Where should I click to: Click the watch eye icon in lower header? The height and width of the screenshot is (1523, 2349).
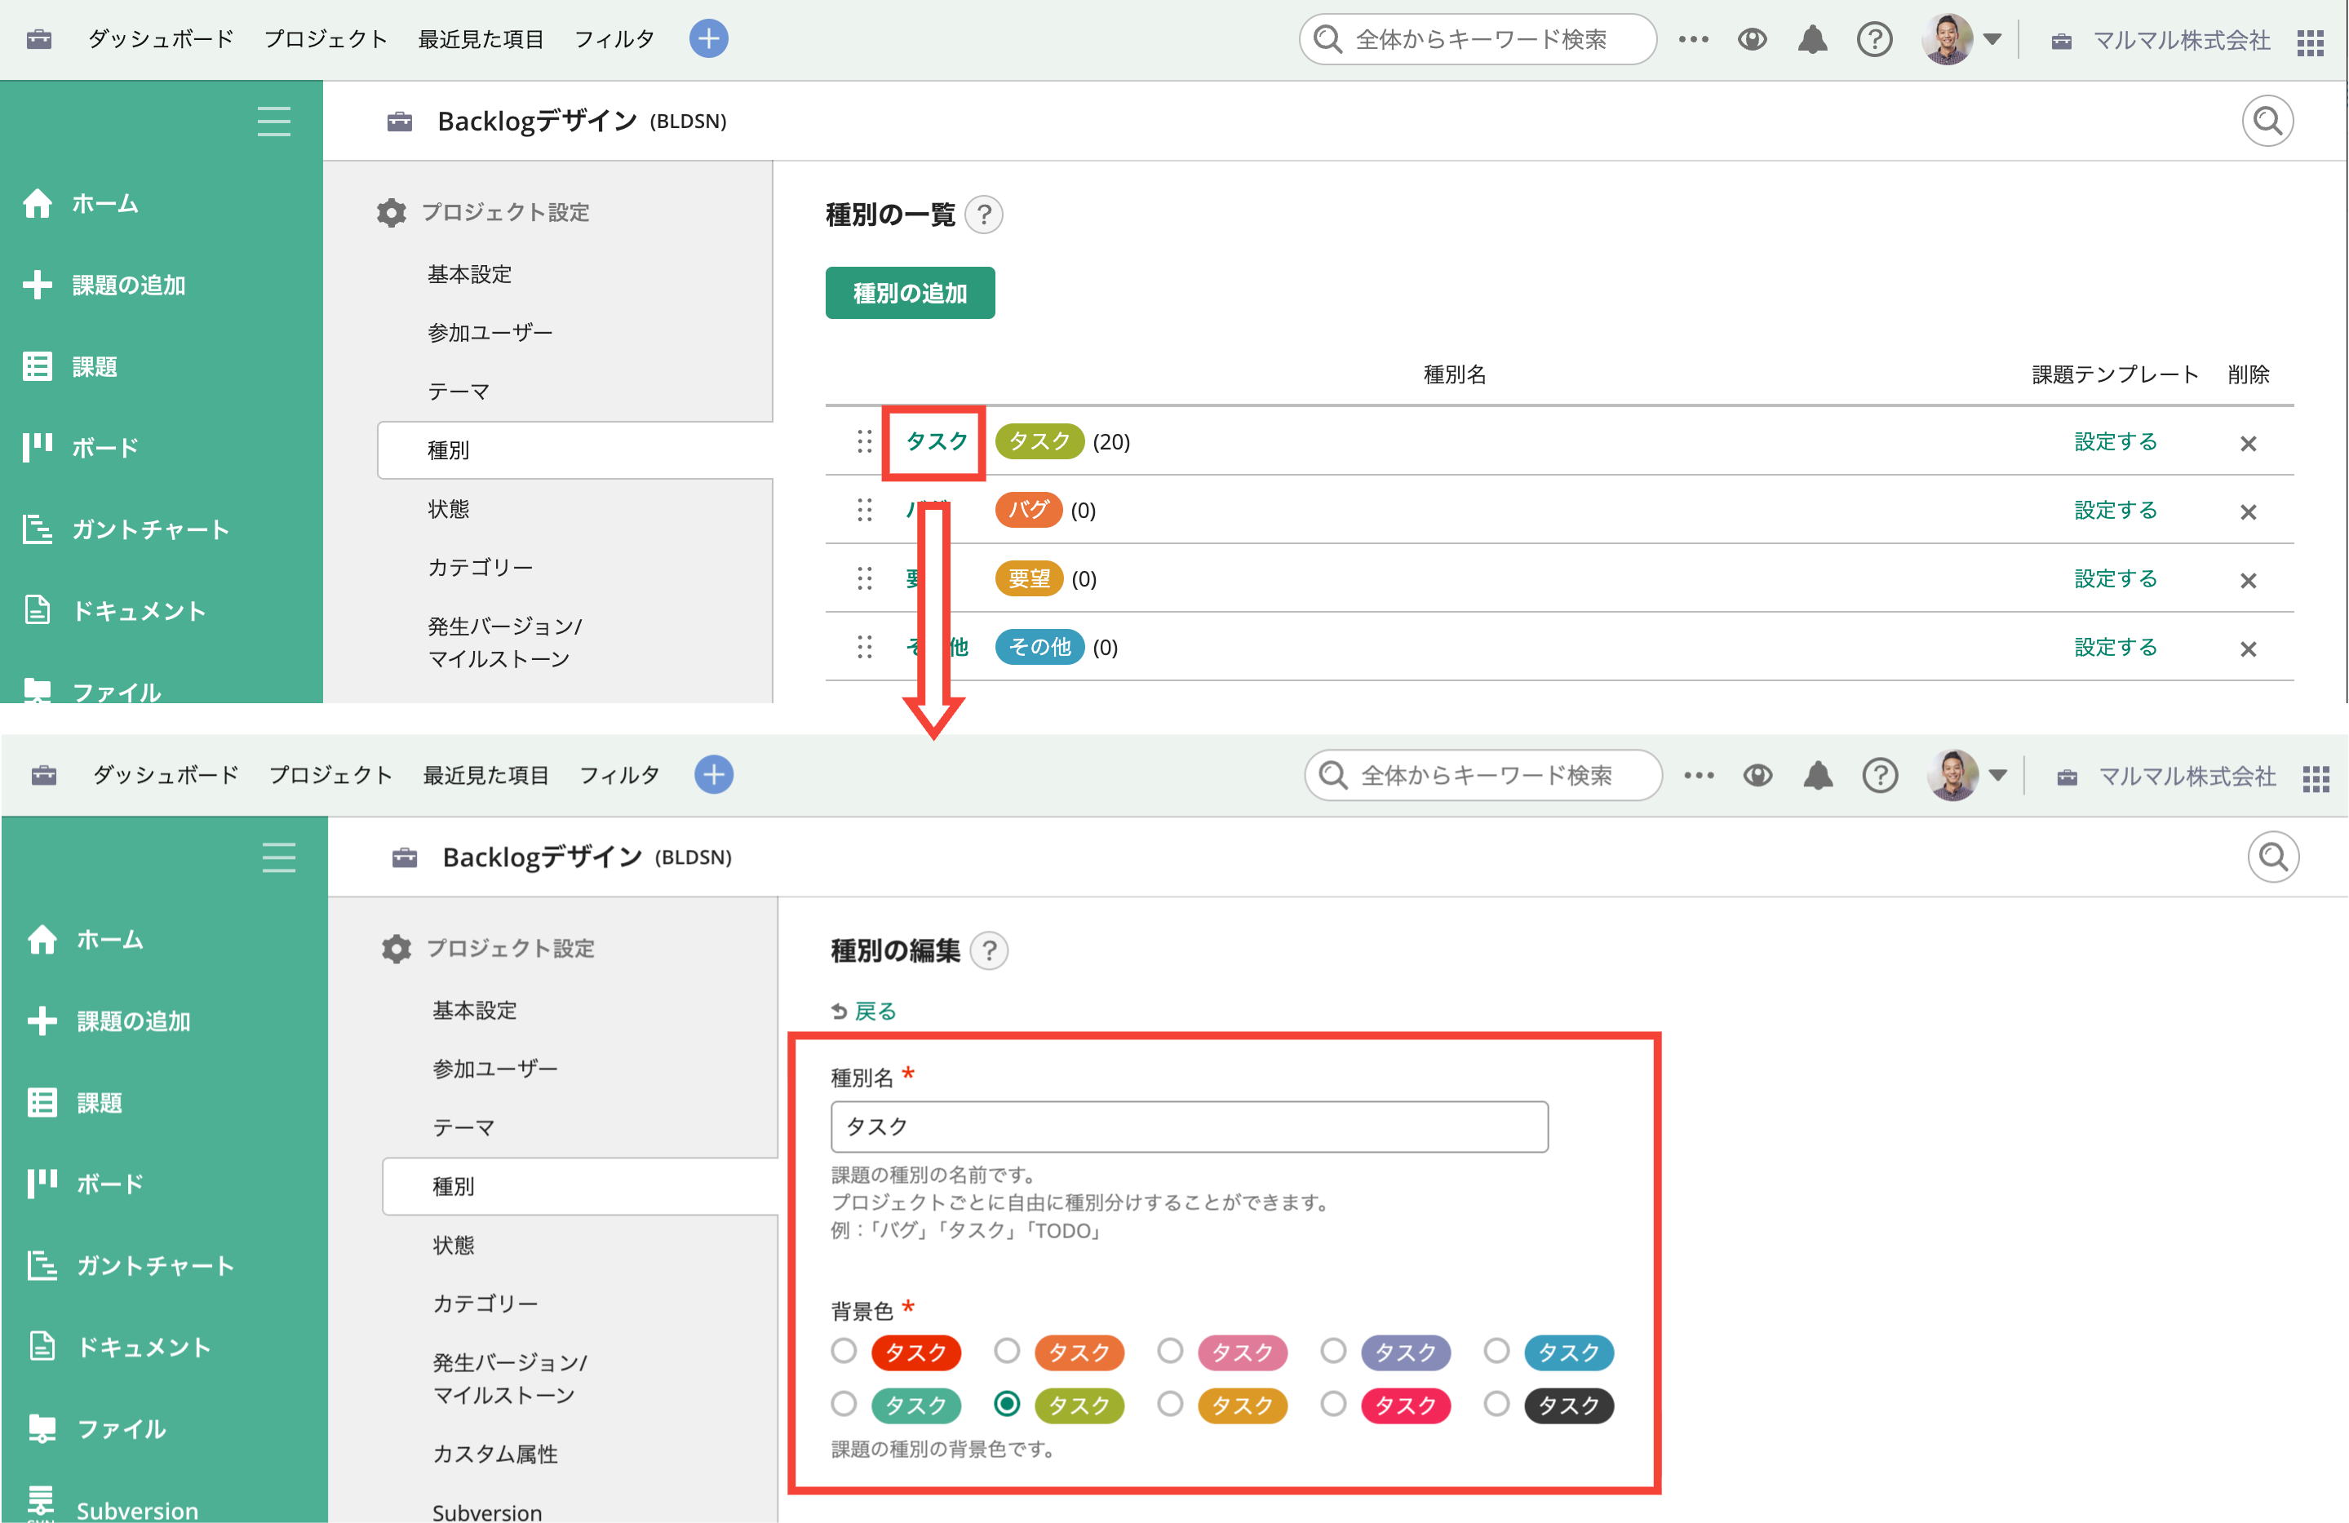(1757, 776)
